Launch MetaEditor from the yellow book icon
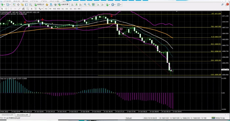This screenshot has height=121, width=230. 47,5
